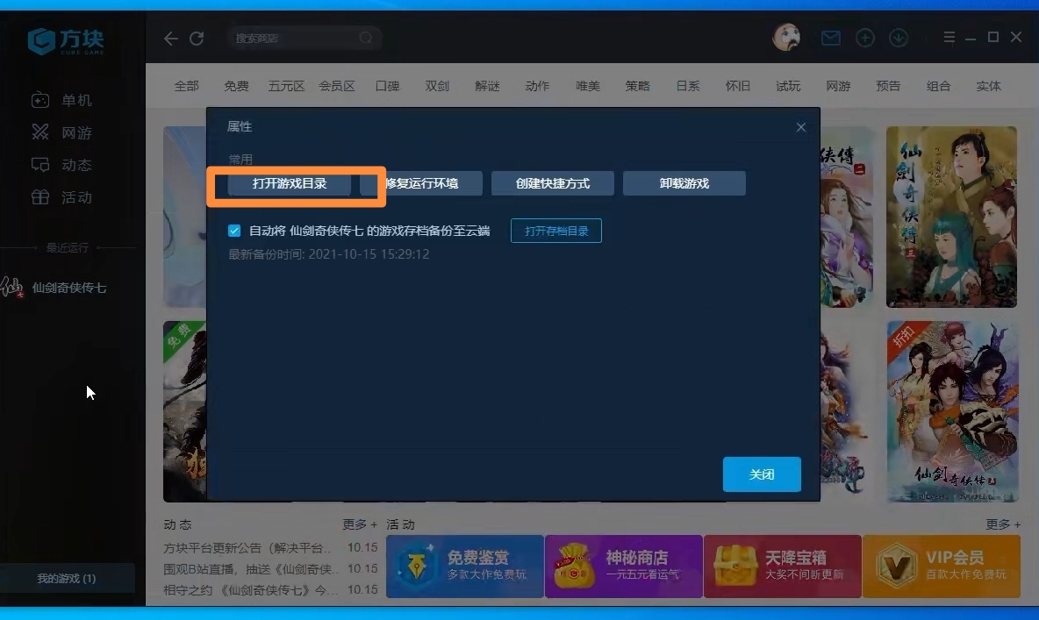Screen dimensions: 1039x620
Task: Open the user avatar profile
Action: 786,37
